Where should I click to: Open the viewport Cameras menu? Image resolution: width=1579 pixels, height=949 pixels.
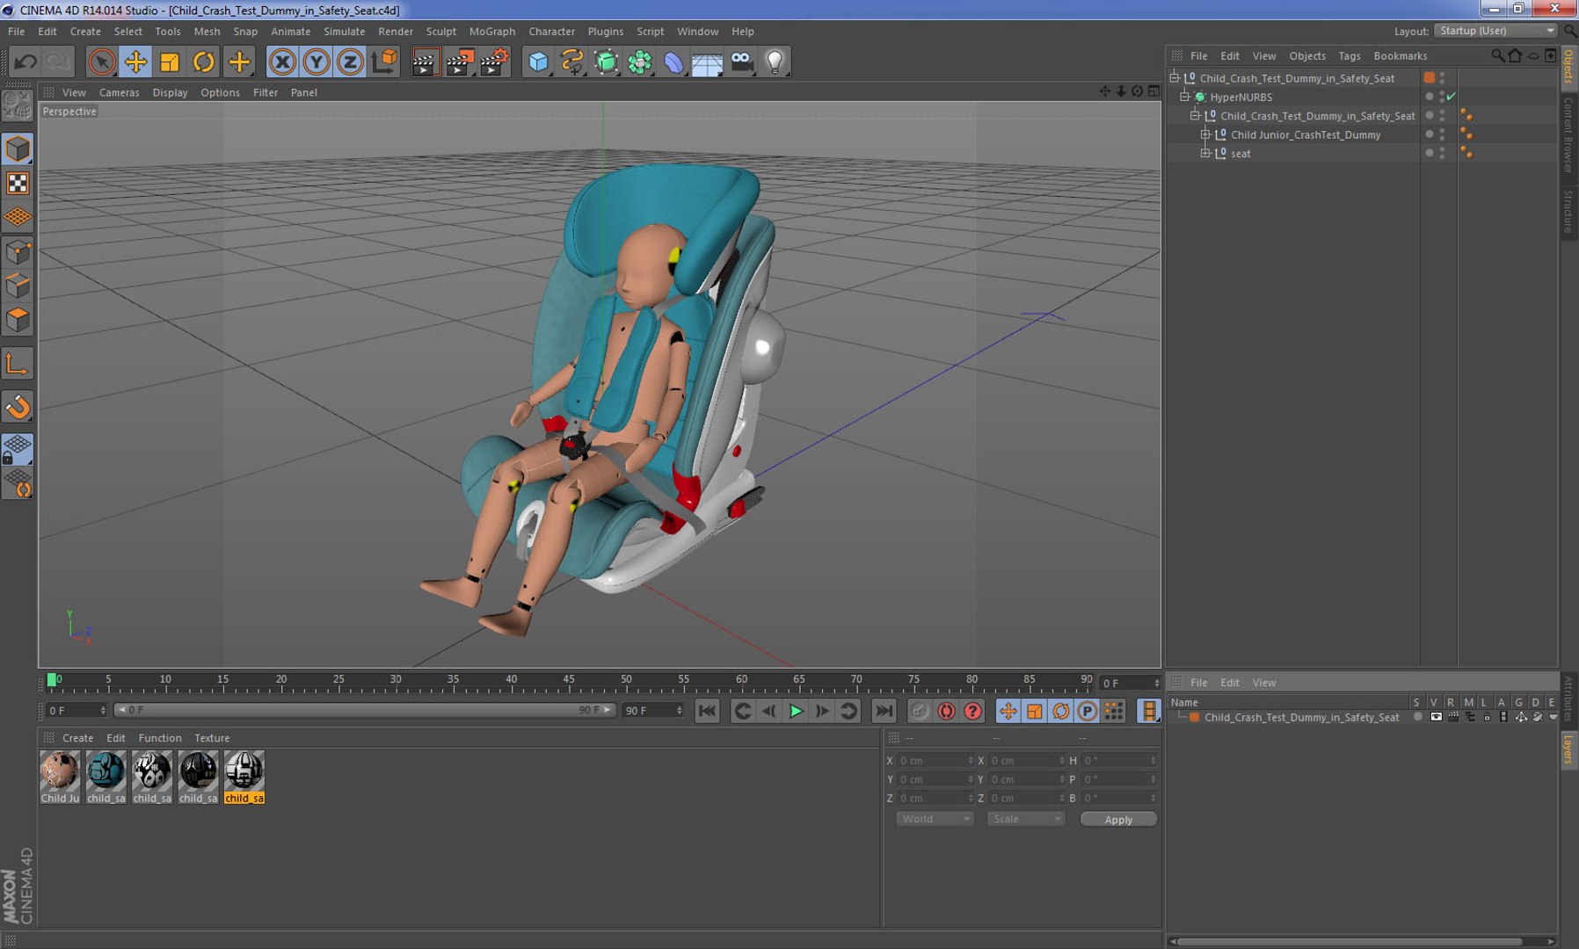point(120,92)
